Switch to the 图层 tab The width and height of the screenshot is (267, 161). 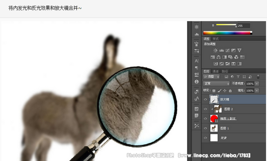[x=206, y=71]
